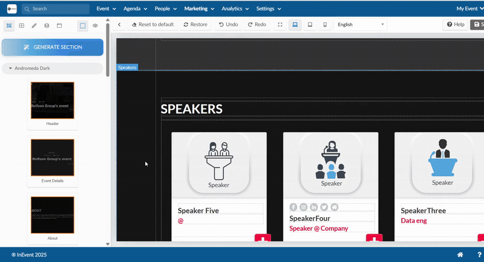Click the Search input field
Viewport: 484px width, 262px height.
pyautogui.click(x=57, y=9)
